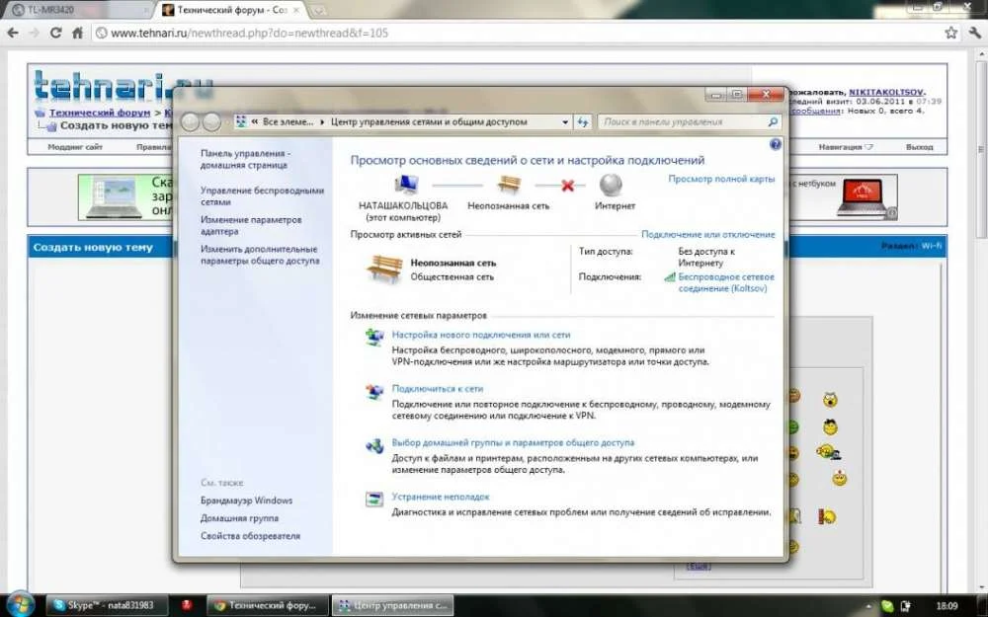The width and height of the screenshot is (988, 617).
Task: Click Настройка нового подключения или сети
Action: 481,335
